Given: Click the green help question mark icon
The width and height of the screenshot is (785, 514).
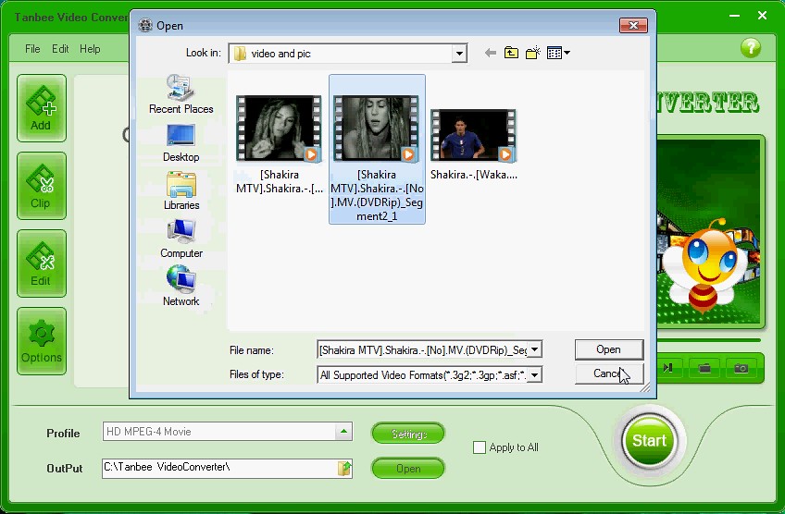Looking at the screenshot, I should click(x=751, y=48).
